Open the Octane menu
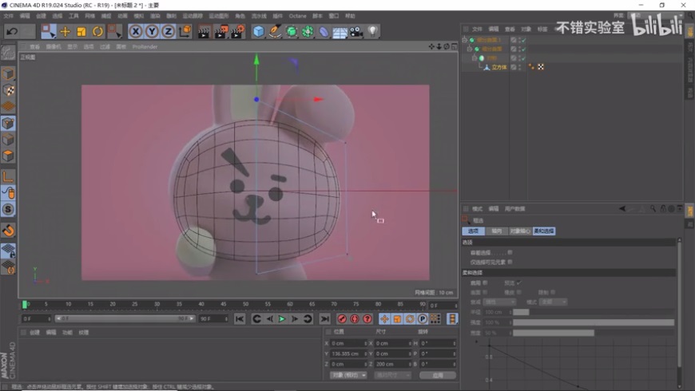The height and width of the screenshot is (391, 695). point(297,16)
